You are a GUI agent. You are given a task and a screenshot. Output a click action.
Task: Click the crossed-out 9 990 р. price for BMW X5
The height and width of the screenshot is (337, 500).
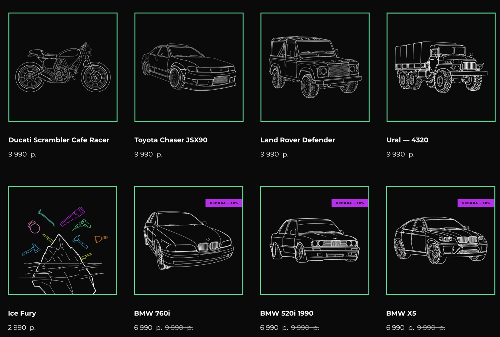click(431, 328)
